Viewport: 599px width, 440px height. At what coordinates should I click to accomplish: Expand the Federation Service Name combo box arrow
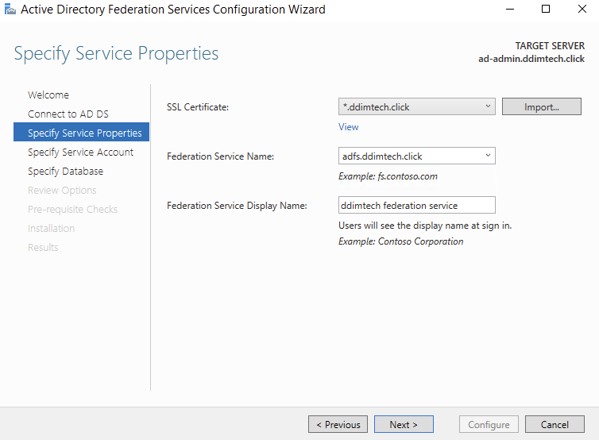pos(488,156)
